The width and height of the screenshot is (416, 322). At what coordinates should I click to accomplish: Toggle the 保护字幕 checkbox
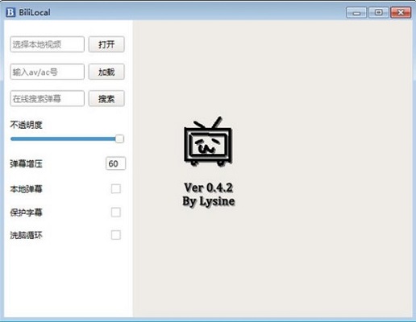116,213
